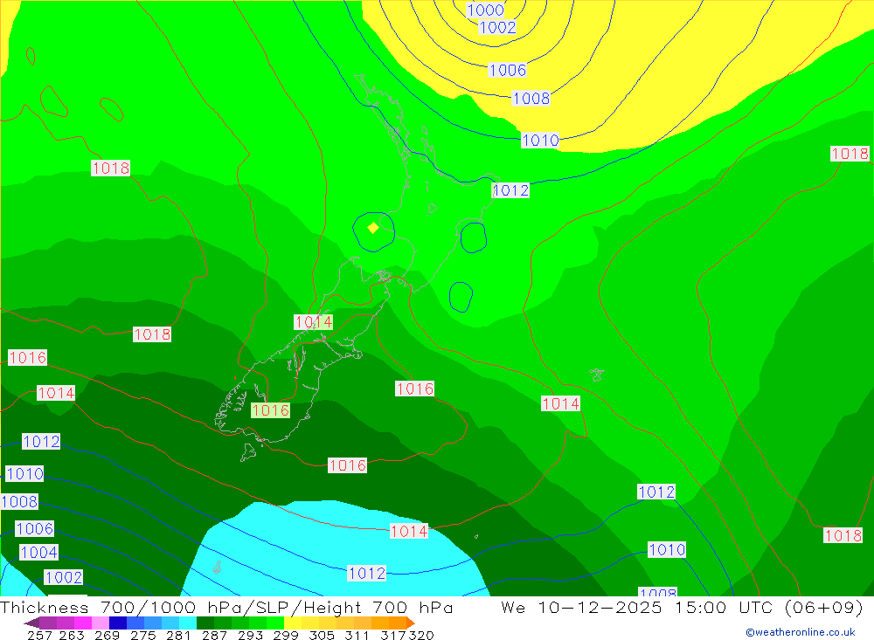Click the 'We 10-12-2025 15:00 UTC (06+09)' timestamp
Viewport: 874px width, 640px height.
click(682, 607)
